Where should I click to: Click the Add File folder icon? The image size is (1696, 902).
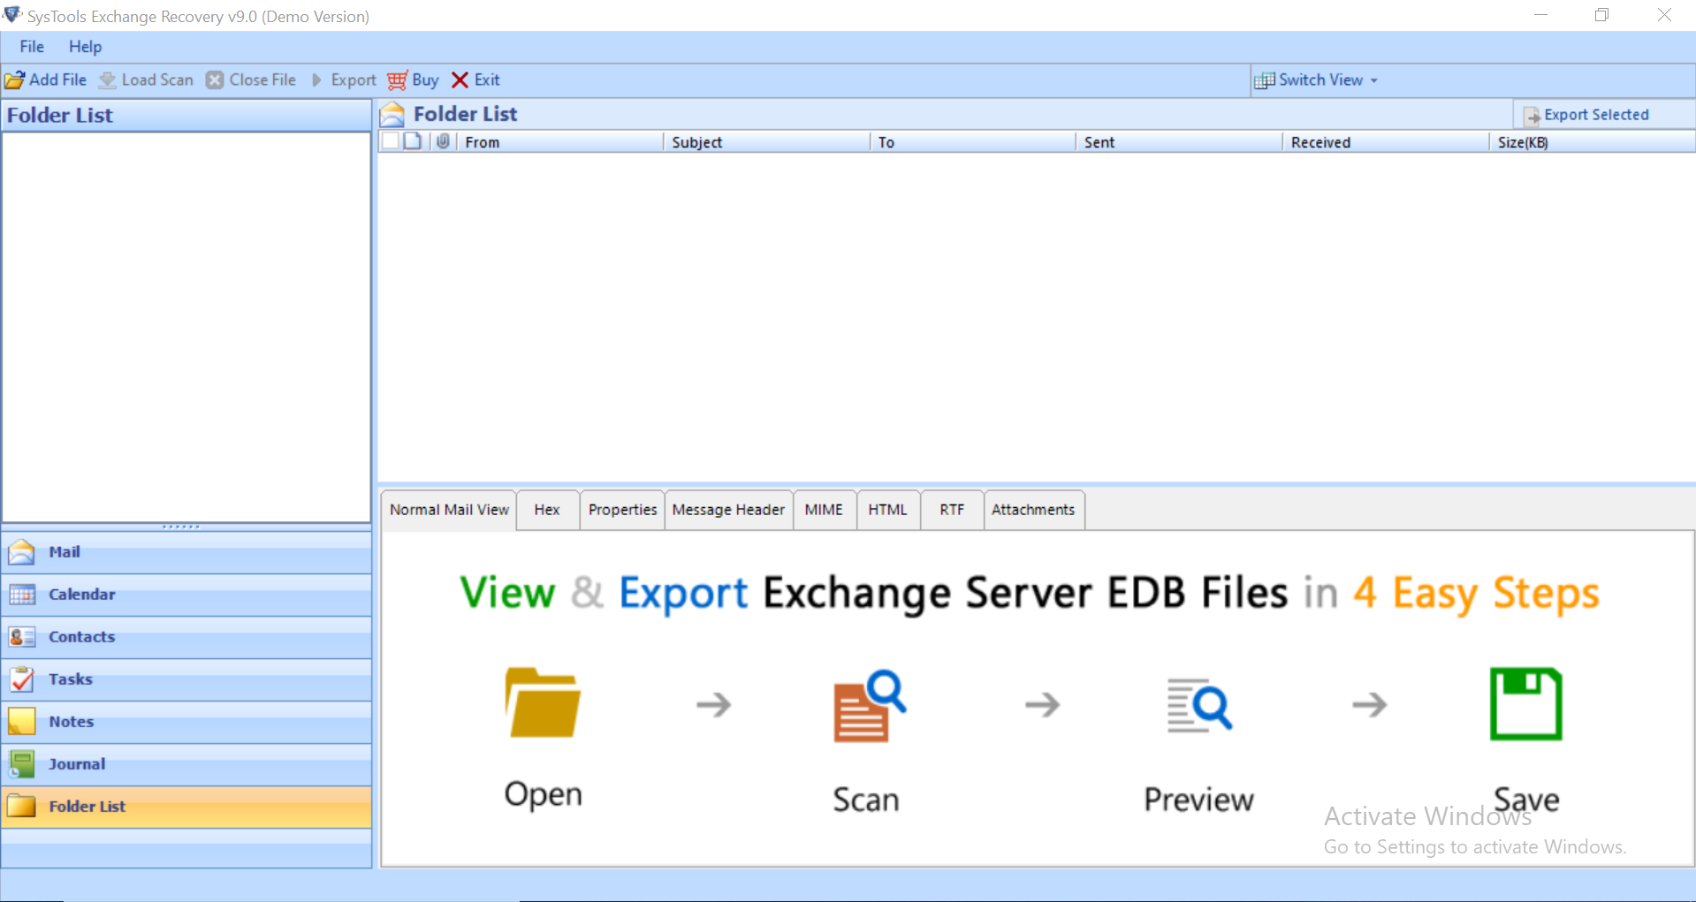tap(14, 80)
